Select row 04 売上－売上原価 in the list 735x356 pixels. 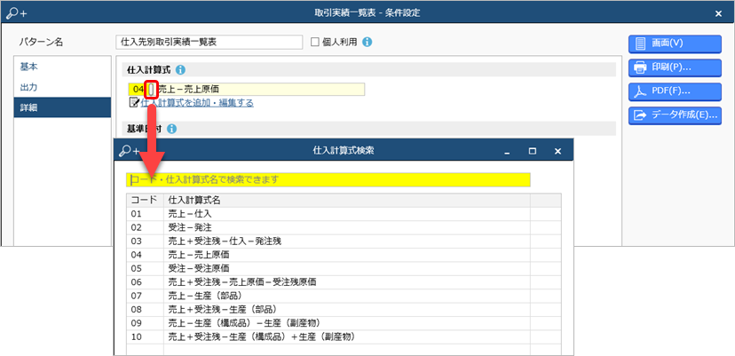[x=344, y=255]
